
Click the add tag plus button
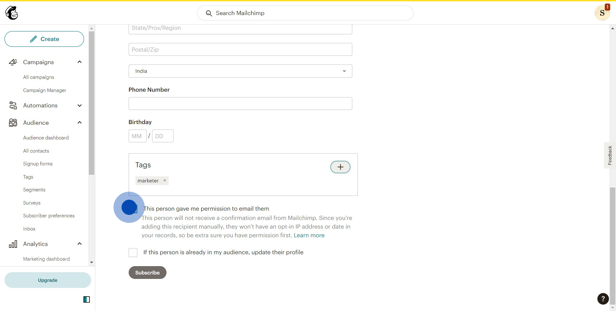point(340,167)
